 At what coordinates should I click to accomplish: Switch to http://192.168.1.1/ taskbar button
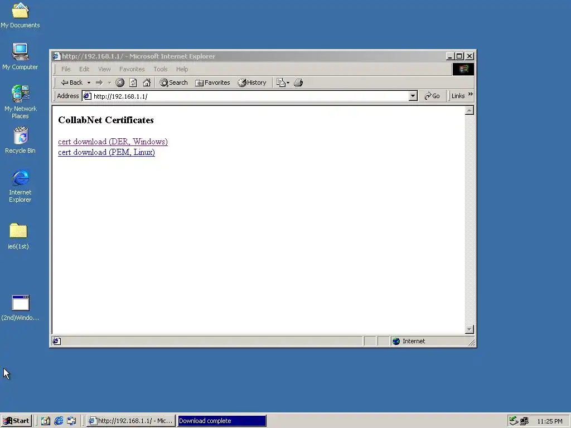[131, 421]
